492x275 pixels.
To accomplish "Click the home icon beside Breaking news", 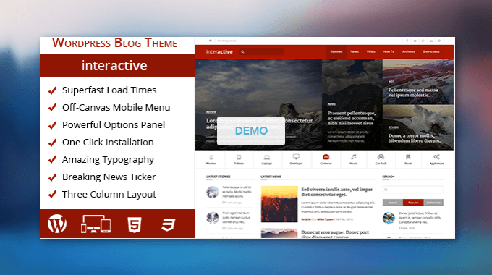I will point(211,41).
